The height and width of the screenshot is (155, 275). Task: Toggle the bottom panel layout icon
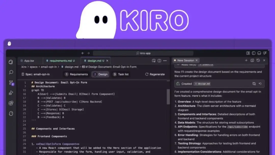[259, 53]
